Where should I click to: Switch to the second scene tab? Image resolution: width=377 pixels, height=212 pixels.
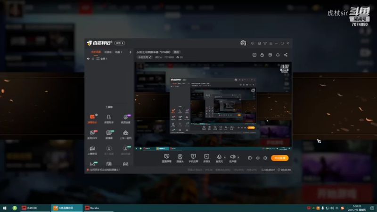coord(108,52)
